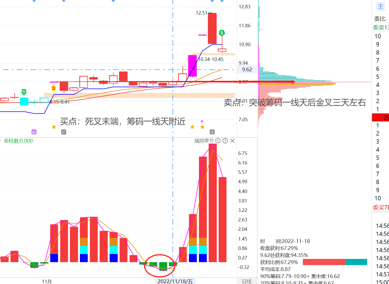Click the 收盘获利:67.29% line
389x284 pixels.
279,248
